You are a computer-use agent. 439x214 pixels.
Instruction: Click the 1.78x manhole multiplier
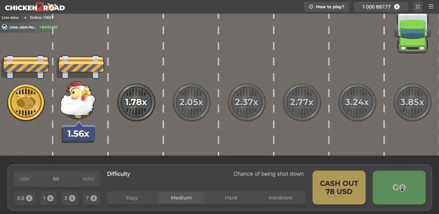(x=136, y=102)
